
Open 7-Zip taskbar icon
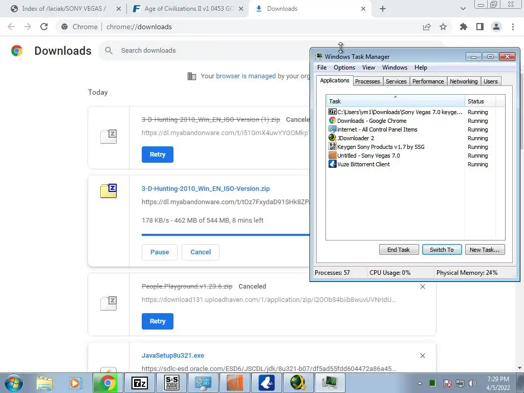click(x=140, y=383)
